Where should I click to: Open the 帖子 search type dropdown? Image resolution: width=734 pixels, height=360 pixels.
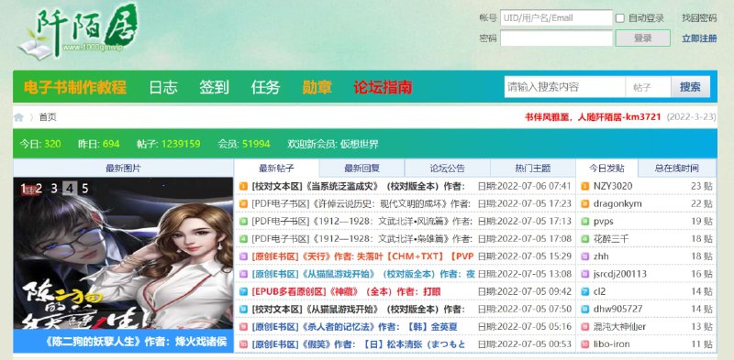[x=648, y=87]
